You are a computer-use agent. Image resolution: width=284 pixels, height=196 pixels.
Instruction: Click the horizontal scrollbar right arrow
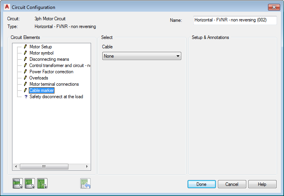point(87,166)
